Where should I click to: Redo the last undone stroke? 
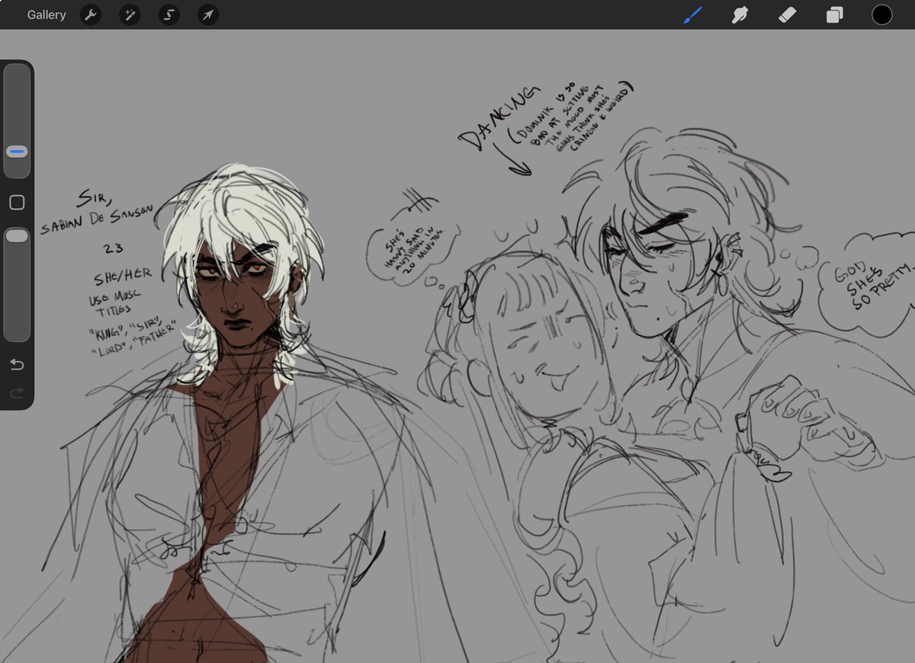pyautogui.click(x=17, y=393)
